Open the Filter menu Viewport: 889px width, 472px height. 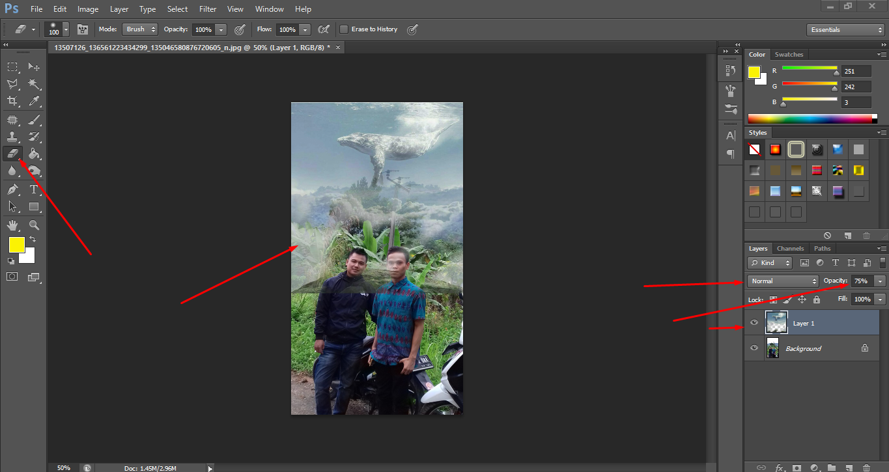pyautogui.click(x=207, y=8)
